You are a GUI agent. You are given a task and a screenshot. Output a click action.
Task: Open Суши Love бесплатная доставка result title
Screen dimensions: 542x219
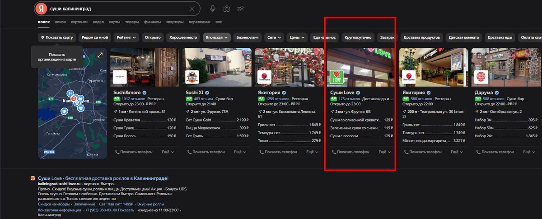(x=103, y=178)
